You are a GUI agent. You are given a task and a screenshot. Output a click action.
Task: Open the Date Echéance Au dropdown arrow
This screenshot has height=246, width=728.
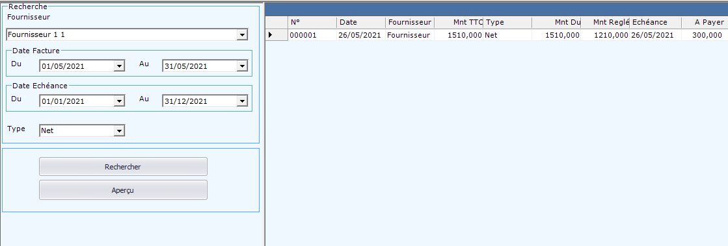242,101
